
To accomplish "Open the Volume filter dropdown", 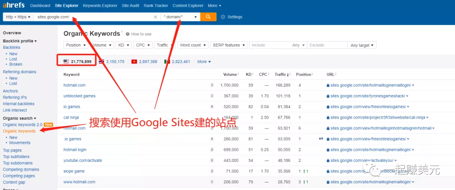I will (101, 45).
